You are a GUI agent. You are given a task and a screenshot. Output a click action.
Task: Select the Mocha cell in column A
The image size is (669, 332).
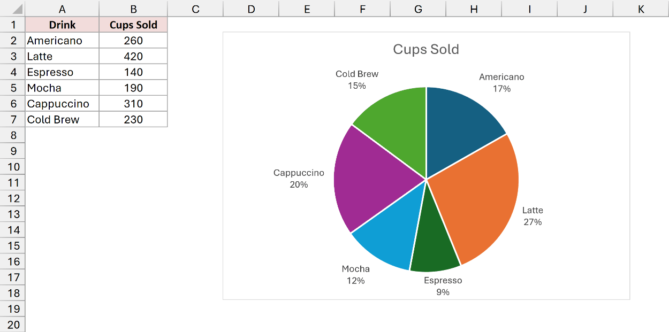tap(62, 88)
